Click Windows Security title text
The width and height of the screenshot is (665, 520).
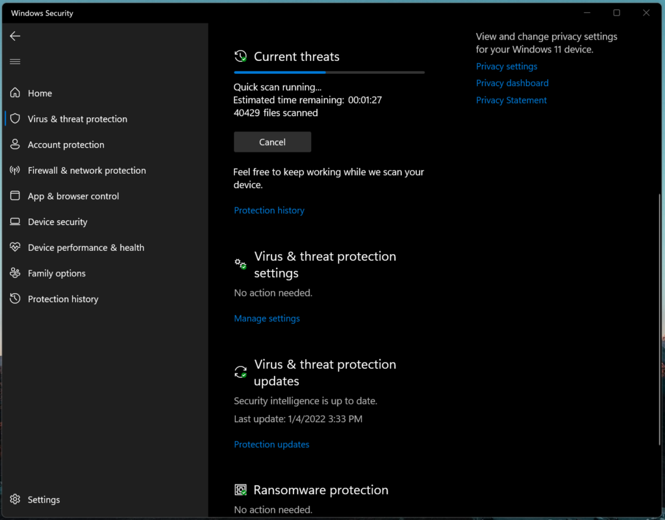point(42,13)
